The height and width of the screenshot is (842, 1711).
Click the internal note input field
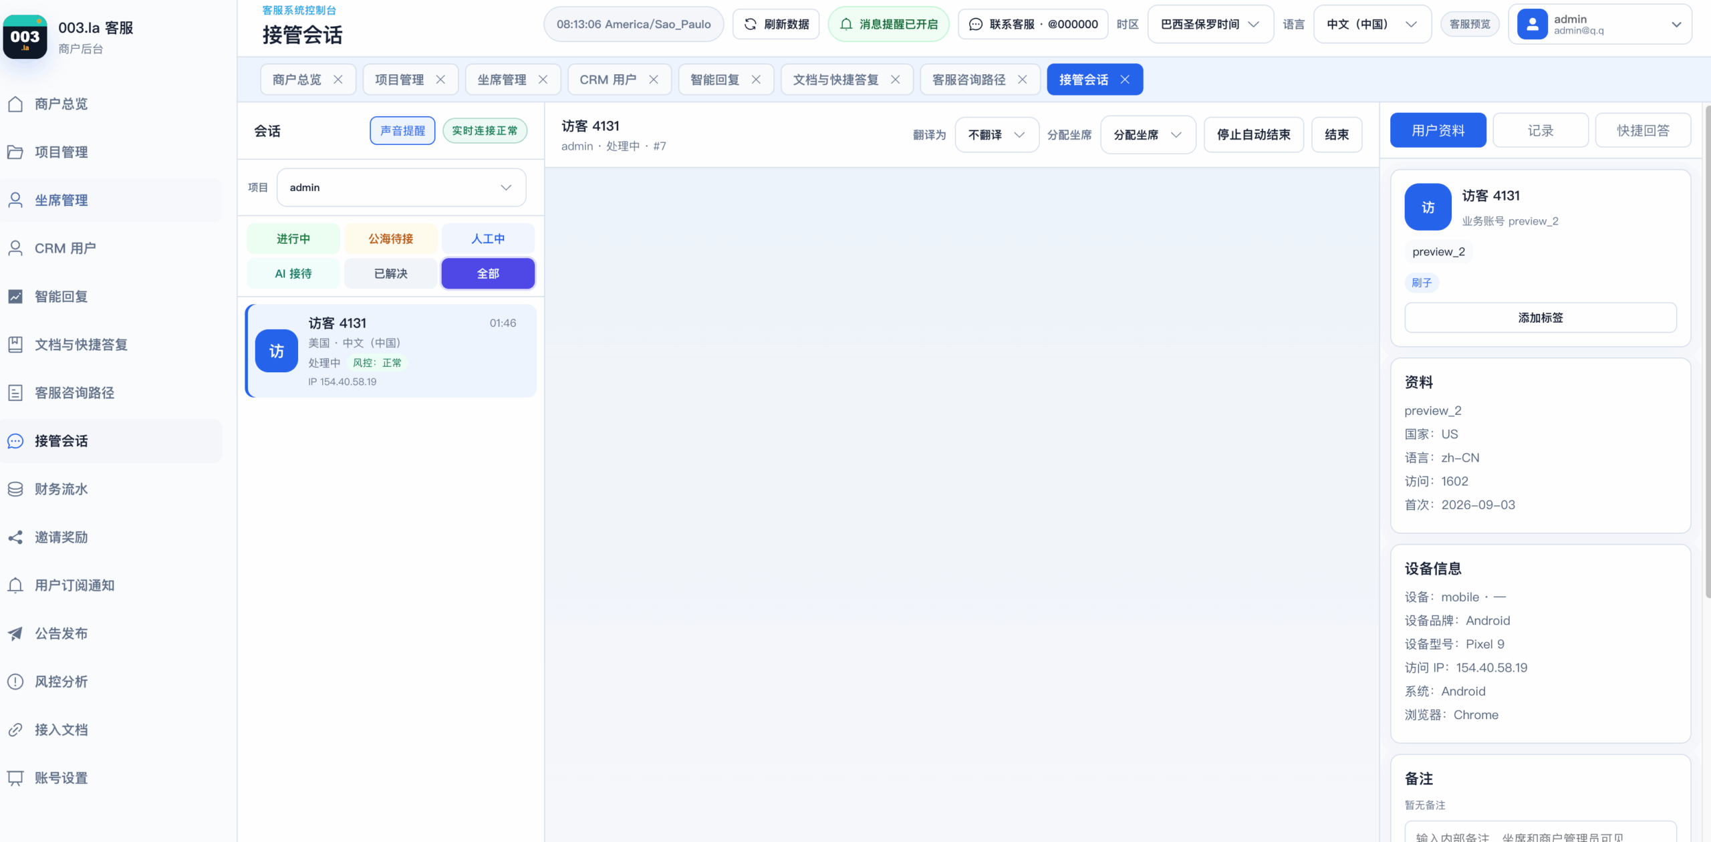click(x=1540, y=833)
